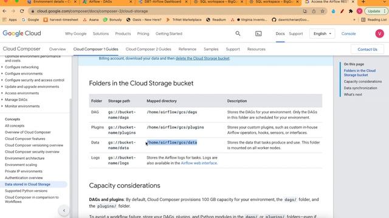The width and height of the screenshot is (389, 218).
Task: Open the Bonusly bookmark
Action: [x=112, y=20]
